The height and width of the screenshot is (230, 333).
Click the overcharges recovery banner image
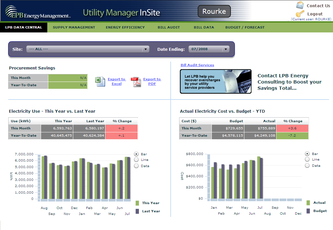215,82
